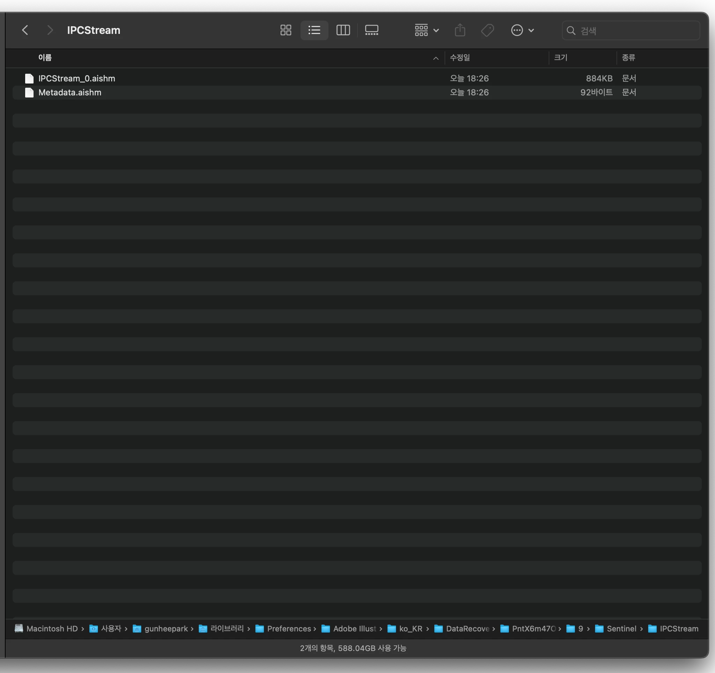Sort by 크기 column header
The height and width of the screenshot is (673, 715).
(x=560, y=58)
